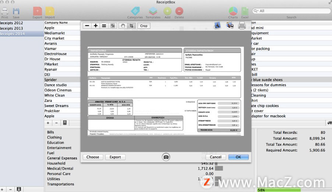
Task: Click the zoom-to-fit image icon
Action: tap(113, 26)
